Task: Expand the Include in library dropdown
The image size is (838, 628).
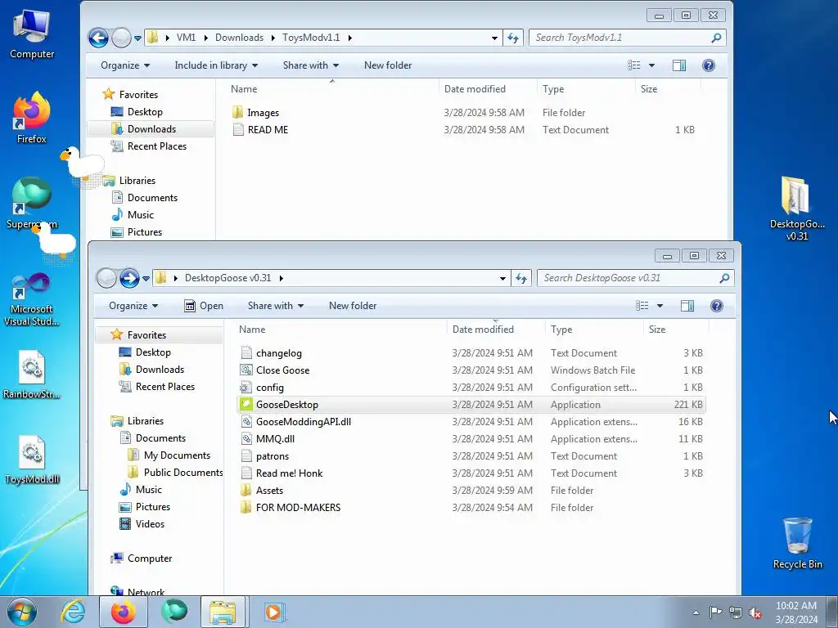Action: [x=216, y=65]
